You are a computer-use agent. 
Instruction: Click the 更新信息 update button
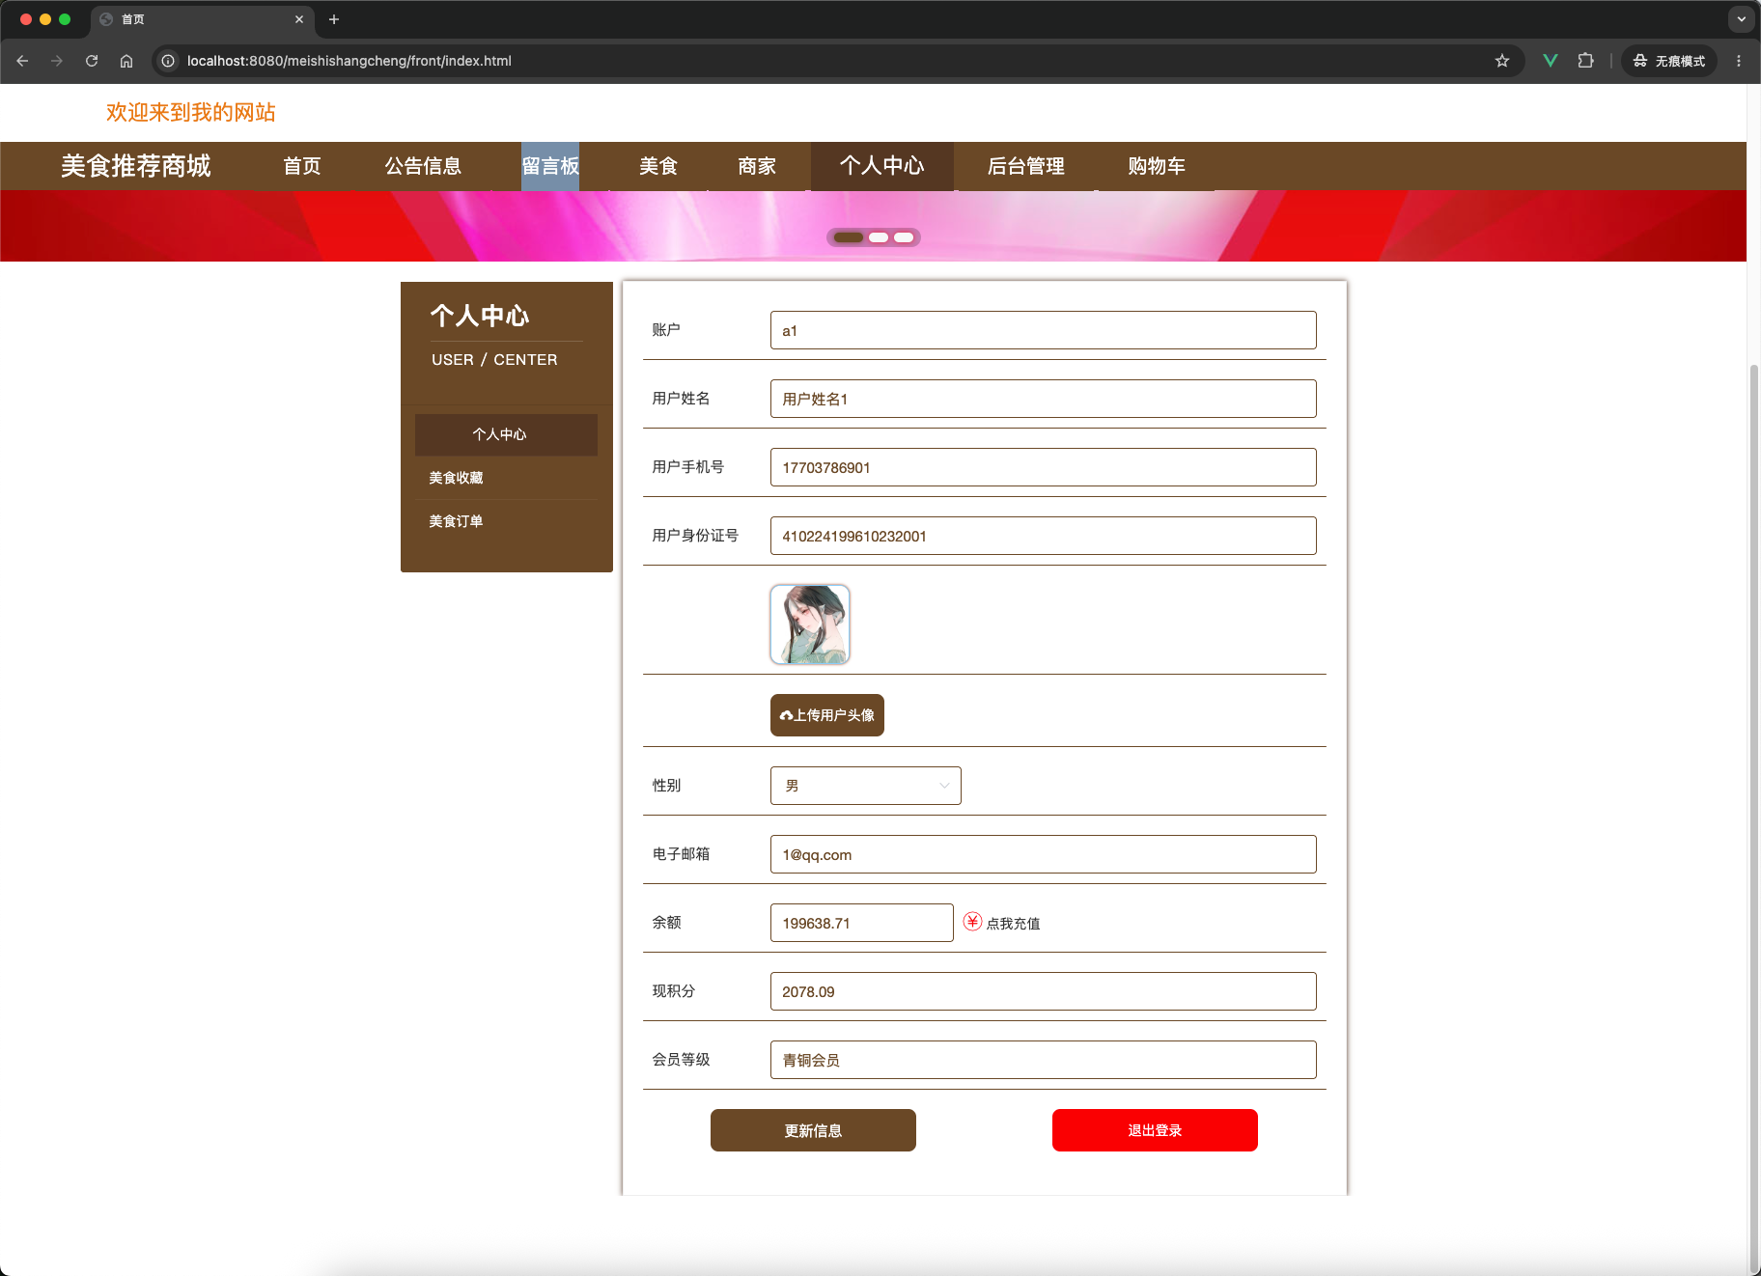click(813, 1130)
